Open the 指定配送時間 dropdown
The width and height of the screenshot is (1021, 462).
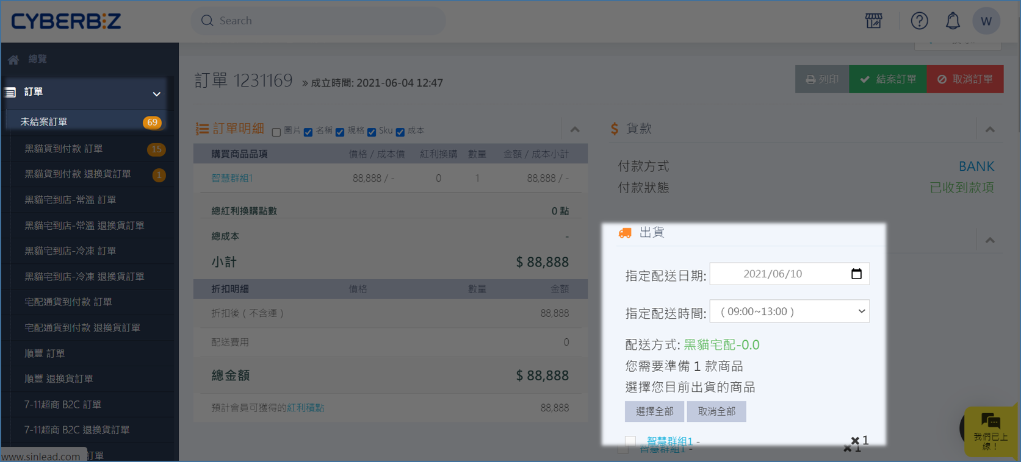coord(790,311)
